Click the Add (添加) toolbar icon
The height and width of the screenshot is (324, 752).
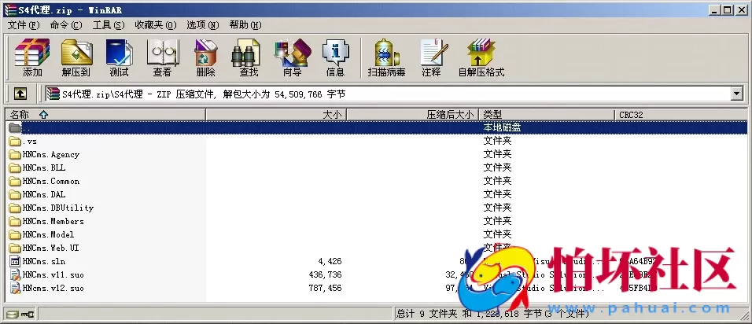(32, 58)
